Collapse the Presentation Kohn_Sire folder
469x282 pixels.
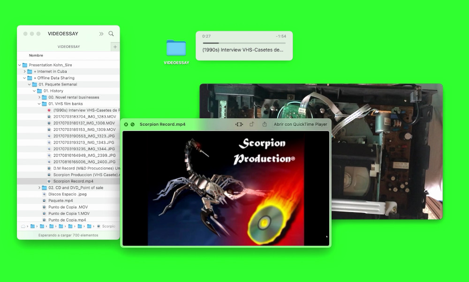click(19, 65)
